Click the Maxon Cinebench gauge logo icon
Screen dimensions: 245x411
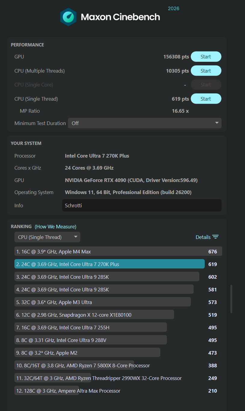tap(68, 17)
